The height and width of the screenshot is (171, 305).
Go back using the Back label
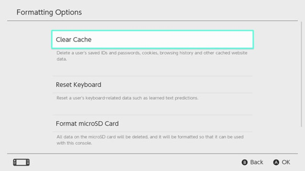(256, 162)
